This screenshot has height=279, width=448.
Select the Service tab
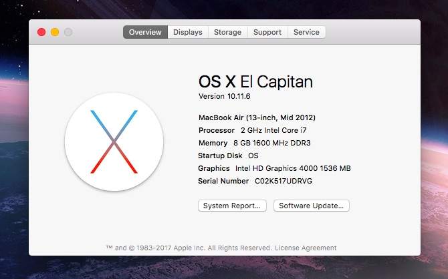tap(306, 32)
